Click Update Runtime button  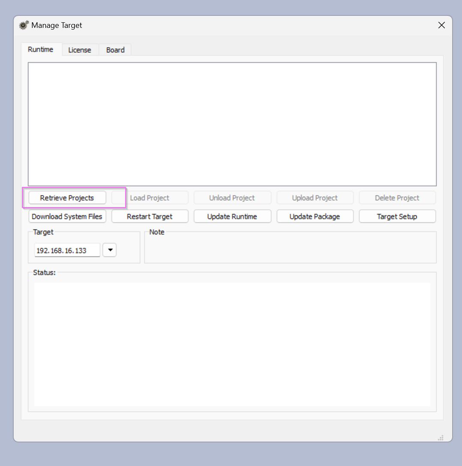tap(232, 216)
